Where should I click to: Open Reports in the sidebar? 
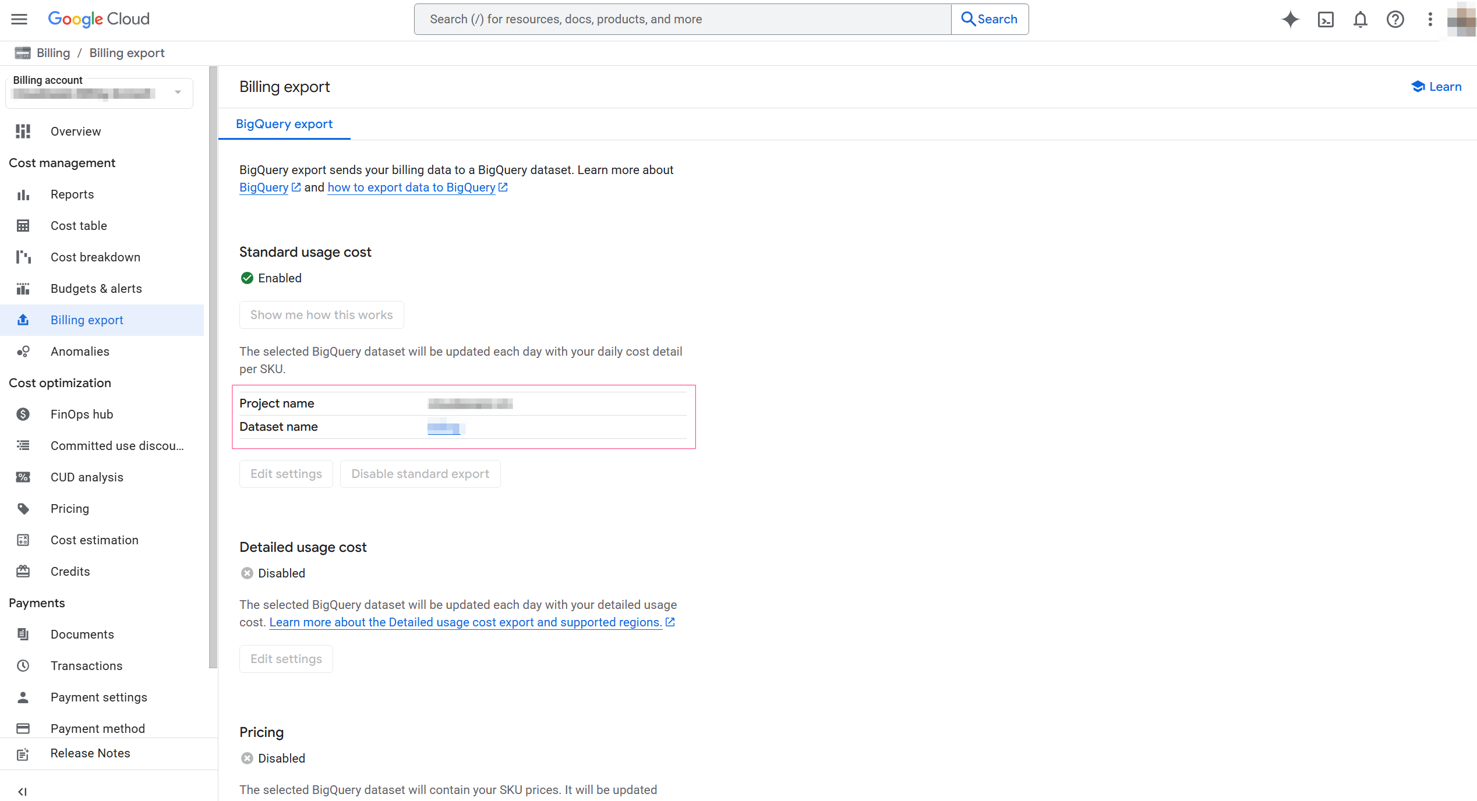72,194
